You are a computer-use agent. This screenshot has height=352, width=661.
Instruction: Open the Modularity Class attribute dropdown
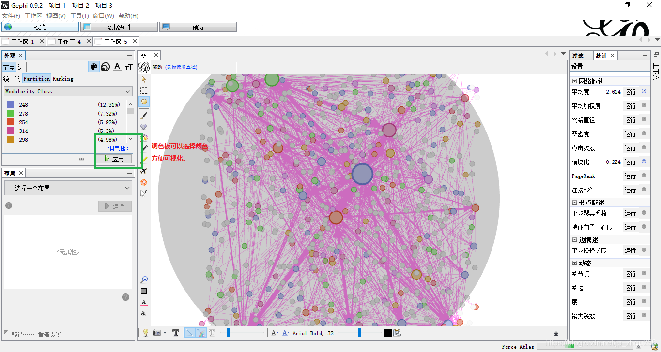[x=68, y=91]
